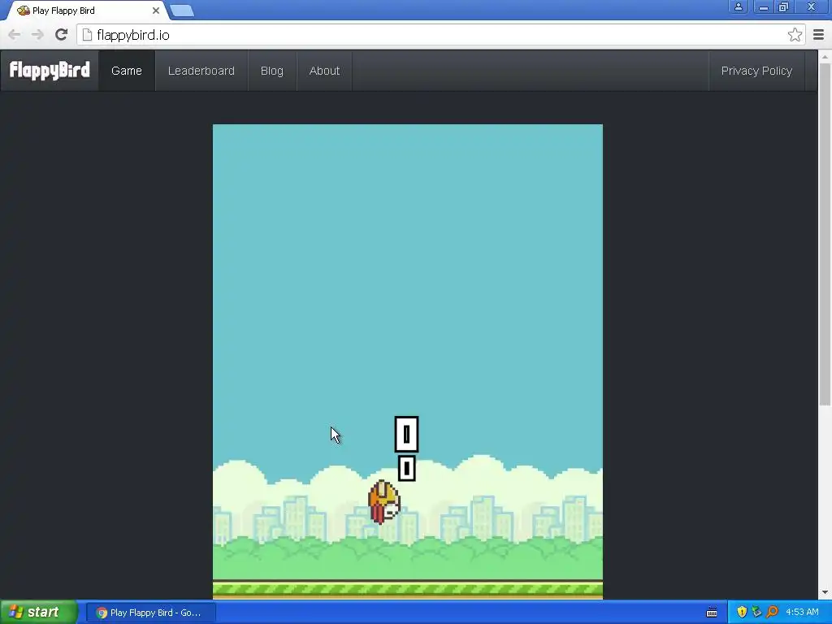The image size is (832, 624).
Task: Click the tray keyboard icon
Action: 712,613
